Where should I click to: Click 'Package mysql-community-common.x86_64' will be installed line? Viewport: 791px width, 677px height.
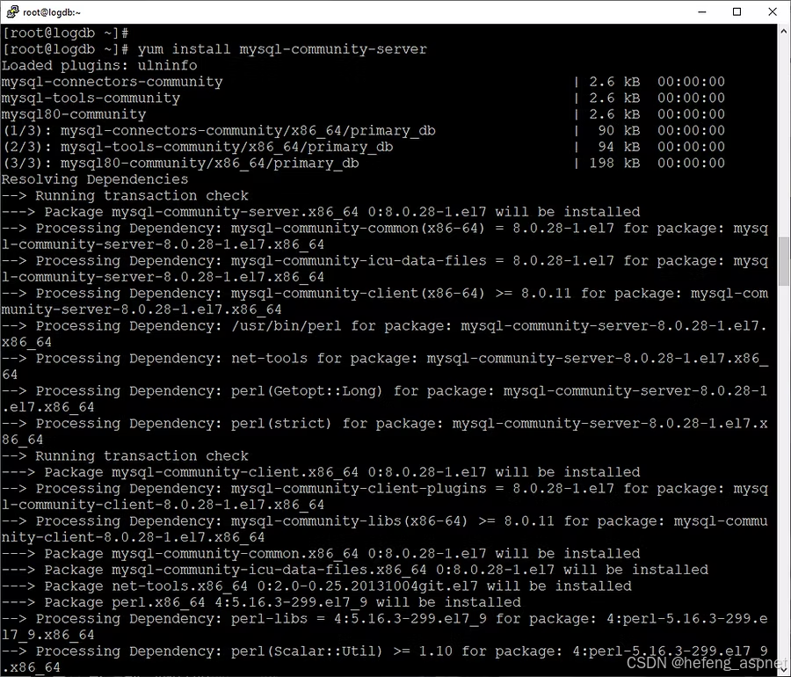[x=321, y=553]
